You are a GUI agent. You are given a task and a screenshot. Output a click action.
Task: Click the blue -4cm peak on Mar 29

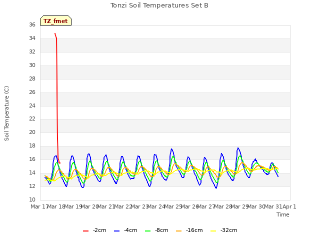point(238,148)
